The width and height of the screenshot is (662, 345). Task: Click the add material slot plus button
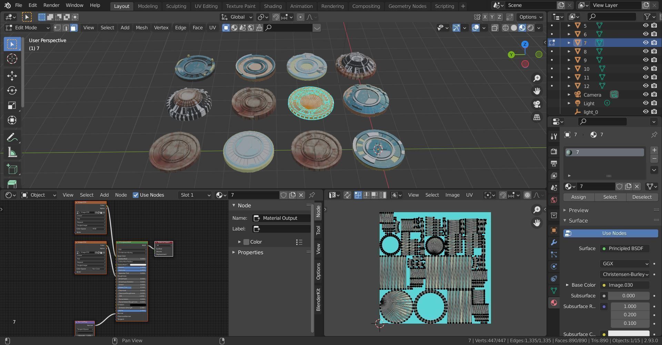point(654,150)
